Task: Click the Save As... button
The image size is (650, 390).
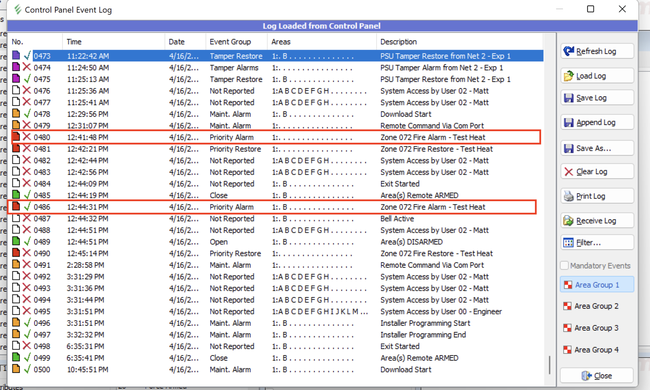Action: tap(596, 148)
